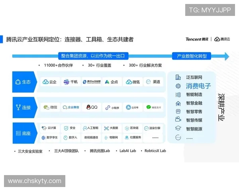This screenshot has height=191, width=239.
Task: Select the 千帆 striped globe icon
Action: coord(67,82)
